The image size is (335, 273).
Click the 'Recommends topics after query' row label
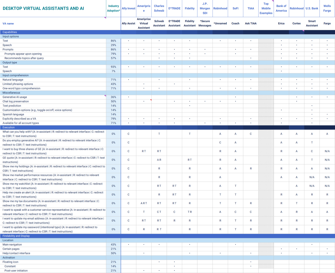click(24, 58)
